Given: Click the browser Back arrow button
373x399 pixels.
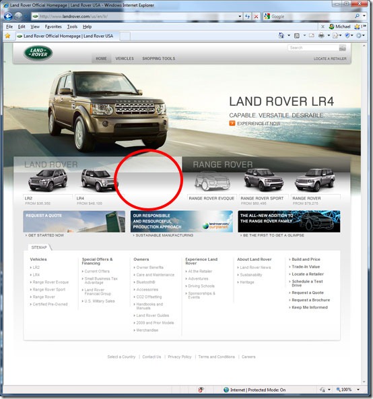Looking at the screenshot, I should point(8,17).
